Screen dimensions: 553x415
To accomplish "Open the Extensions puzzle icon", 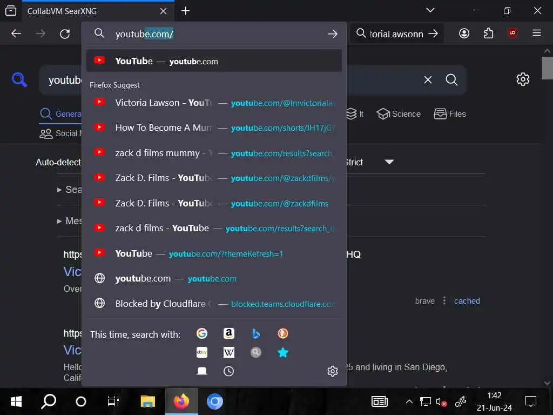I will pyautogui.click(x=488, y=34).
